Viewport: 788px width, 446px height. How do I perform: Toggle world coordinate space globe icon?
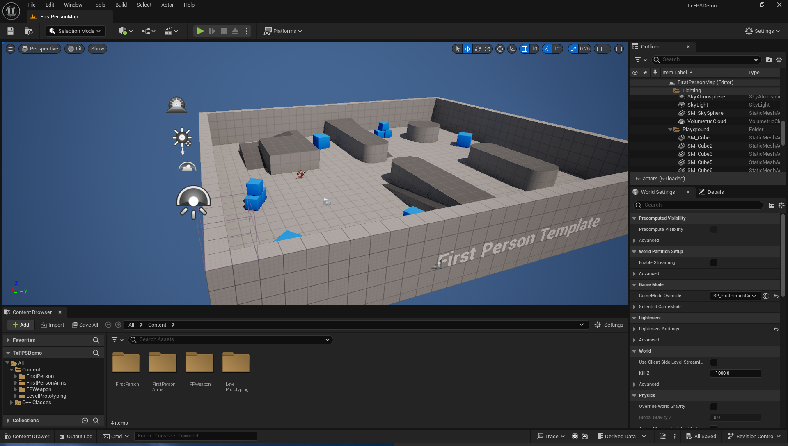pos(500,49)
